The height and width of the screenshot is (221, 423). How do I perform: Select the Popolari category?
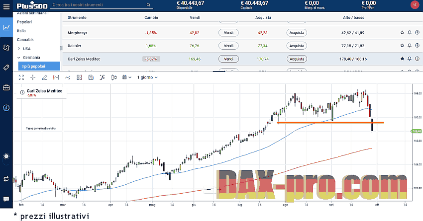point(24,22)
